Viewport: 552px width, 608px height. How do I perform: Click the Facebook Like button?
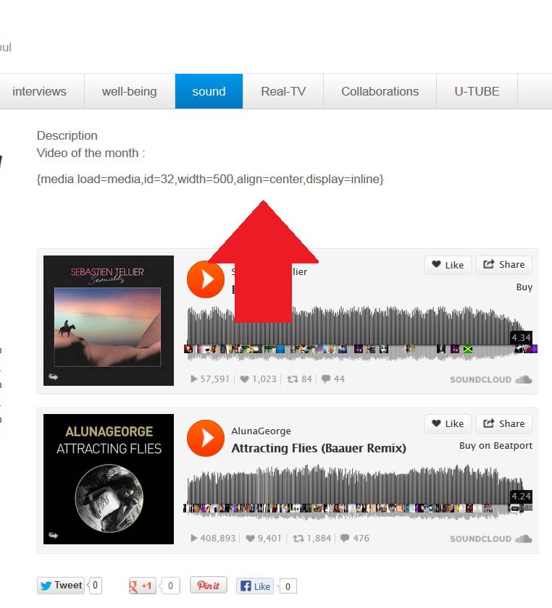coord(255,586)
